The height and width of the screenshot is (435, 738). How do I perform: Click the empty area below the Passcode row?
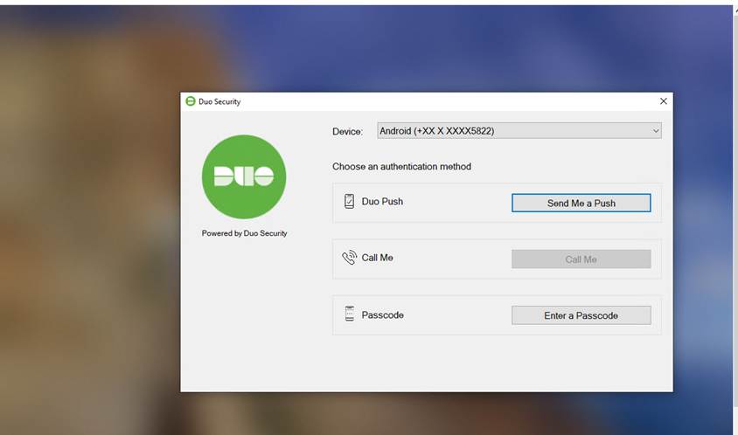pos(497,362)
